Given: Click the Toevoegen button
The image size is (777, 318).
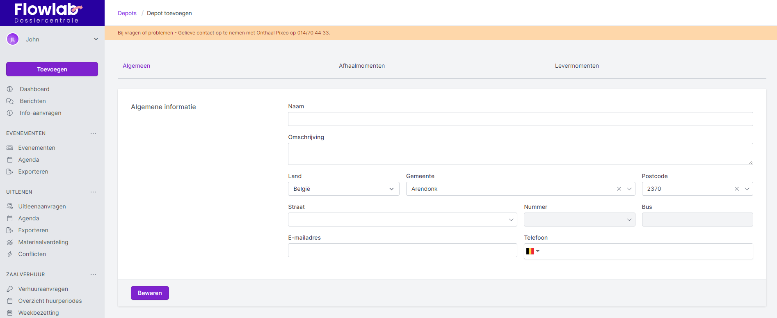Looking at the screenshot, I should pyautogui.click(x=52, y=69).
